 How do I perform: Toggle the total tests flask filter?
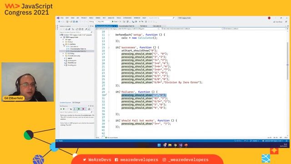(75, 109)
